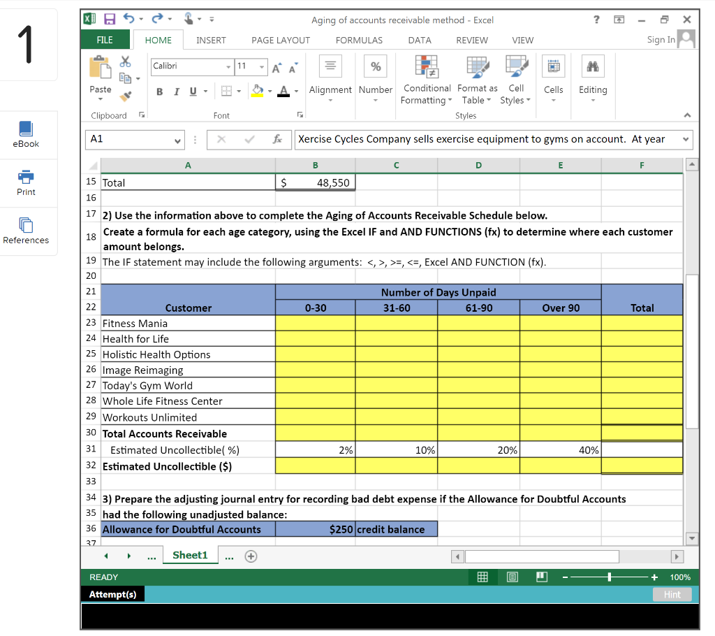The height and width of the screenshot is (636, 715).
Task: Click the Normal view icon in status bar
Action: [x=482, y=577]
